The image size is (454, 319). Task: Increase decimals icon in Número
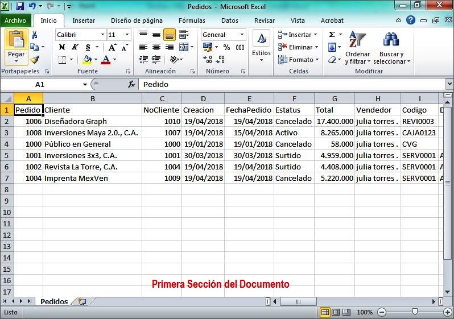pyautogui.click(x=208, y=60)
